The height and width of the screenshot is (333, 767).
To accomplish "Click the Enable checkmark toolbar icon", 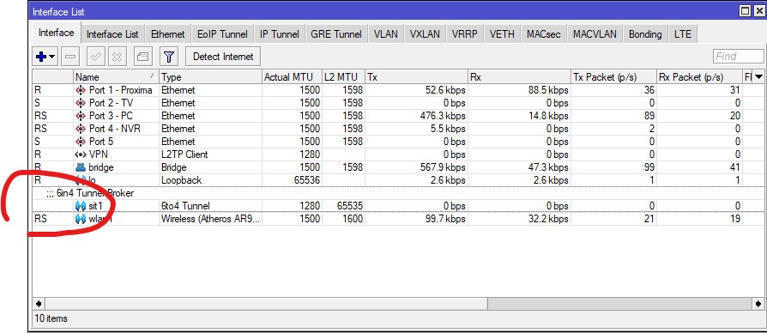I will pyautogui.click(x=96, y=57).
